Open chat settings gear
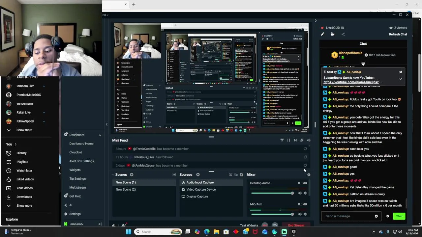 (388, 216)
